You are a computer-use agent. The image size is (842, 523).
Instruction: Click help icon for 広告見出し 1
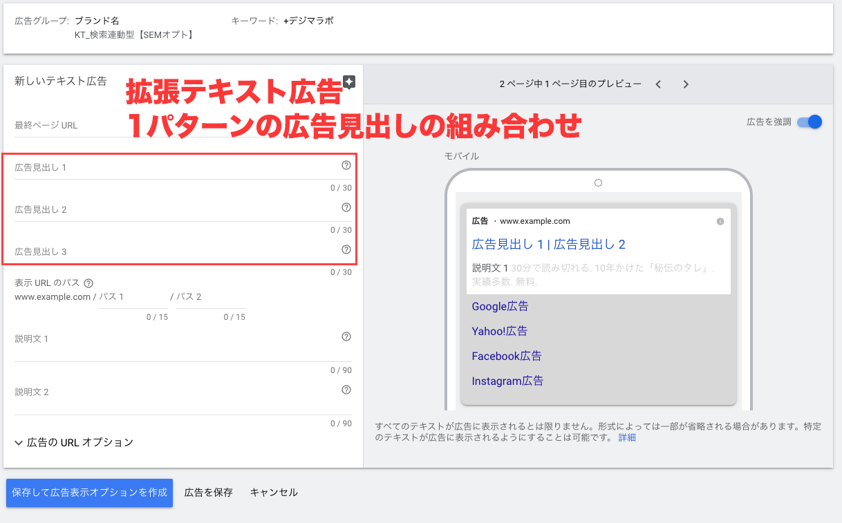coord(346,166)
